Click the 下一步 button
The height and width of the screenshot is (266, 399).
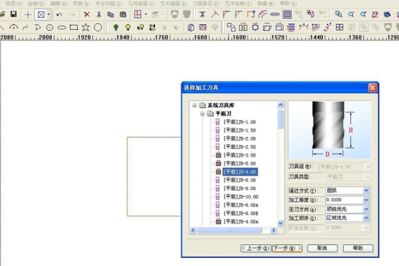287,248
